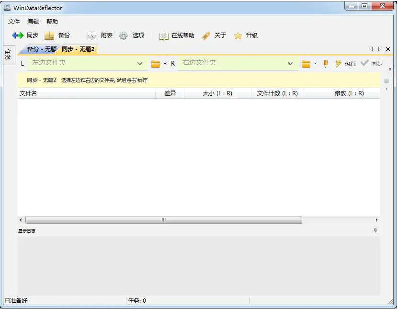The height and width of the screenshot is (309, 398).
Task: Click the 任务: 0 status bar entry
Action: [x=137, y=301]
